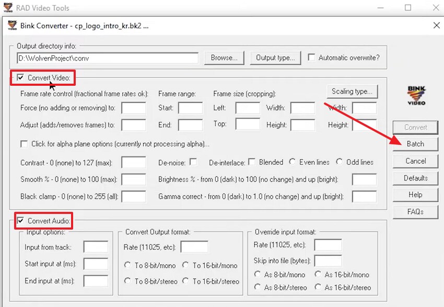Click the cropping Width field
Viewport: 444px width, 307px height.
click(x=302, y=108)
